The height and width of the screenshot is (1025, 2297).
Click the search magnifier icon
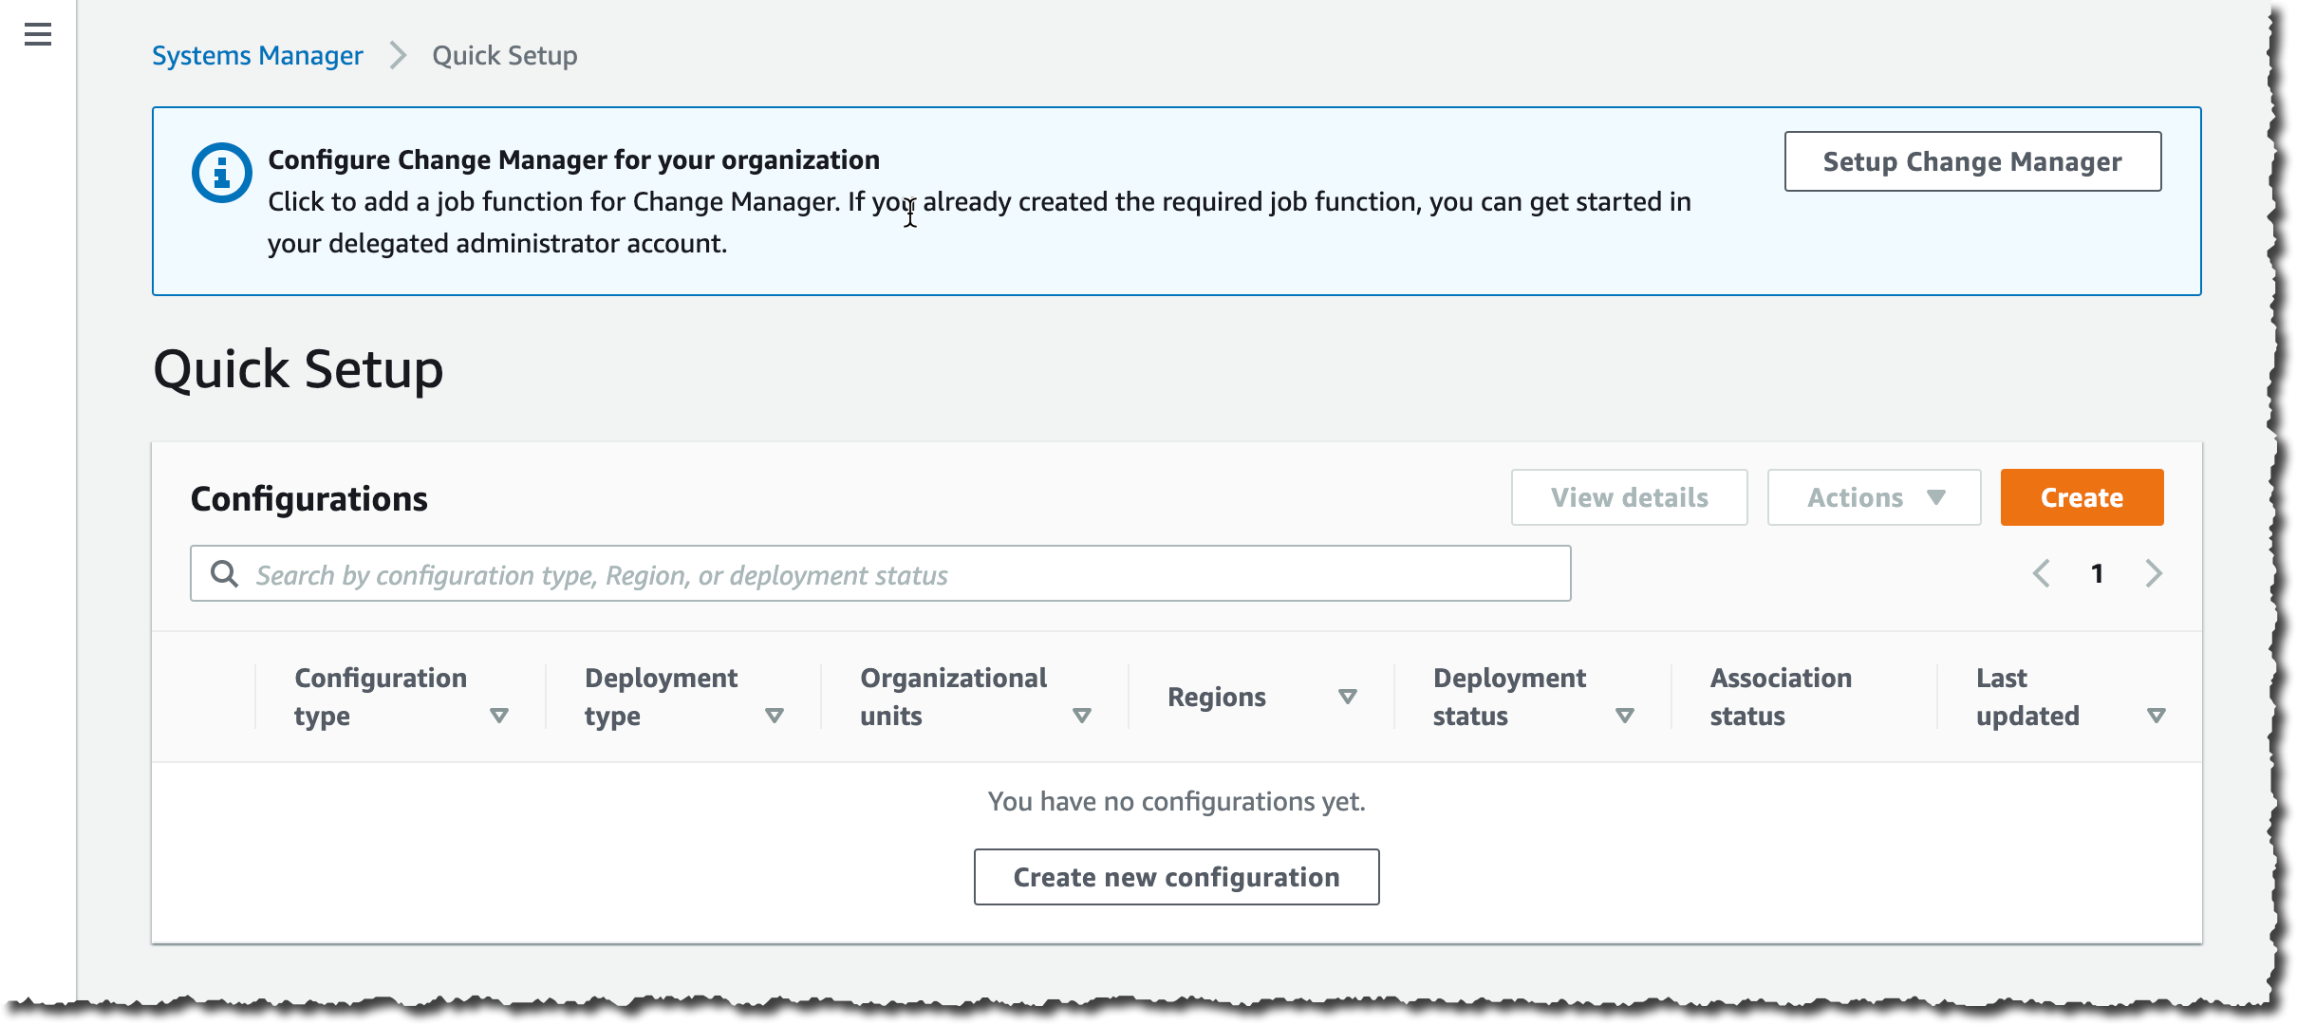coord(225,573)
